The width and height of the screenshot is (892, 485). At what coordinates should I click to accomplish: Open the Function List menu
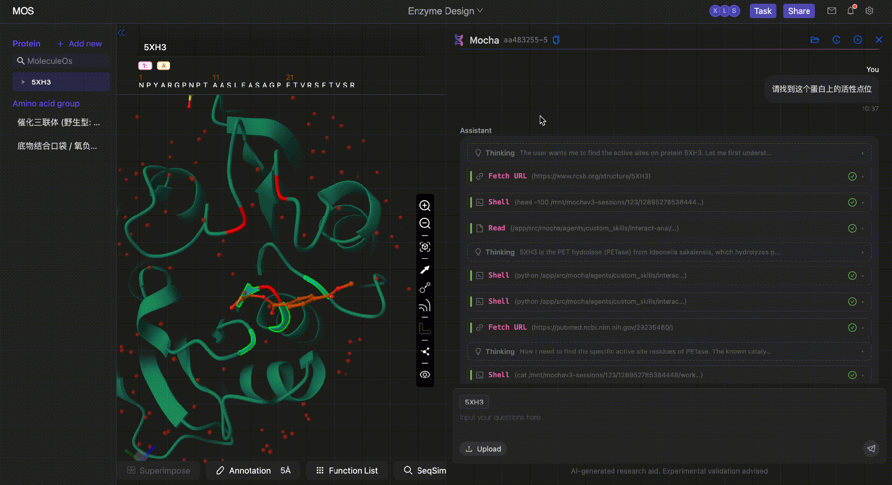click(x=347, y=471)
